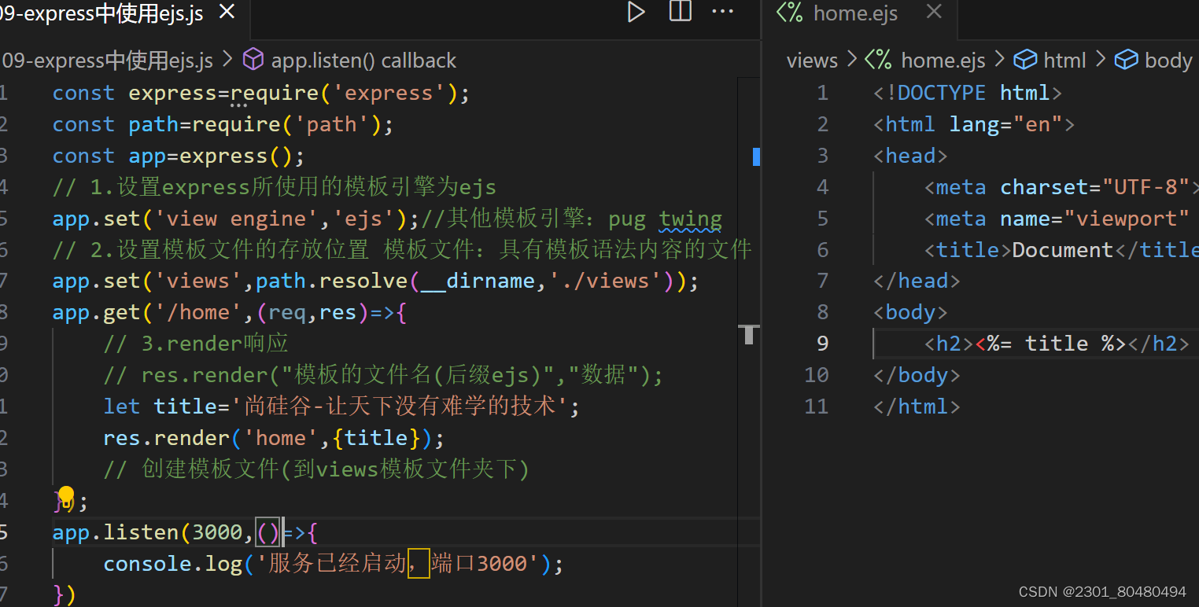Viewport: 1199px width, 607px height.
Task: Click the <html lang="en"> line
Action: [x=974, y=124]
